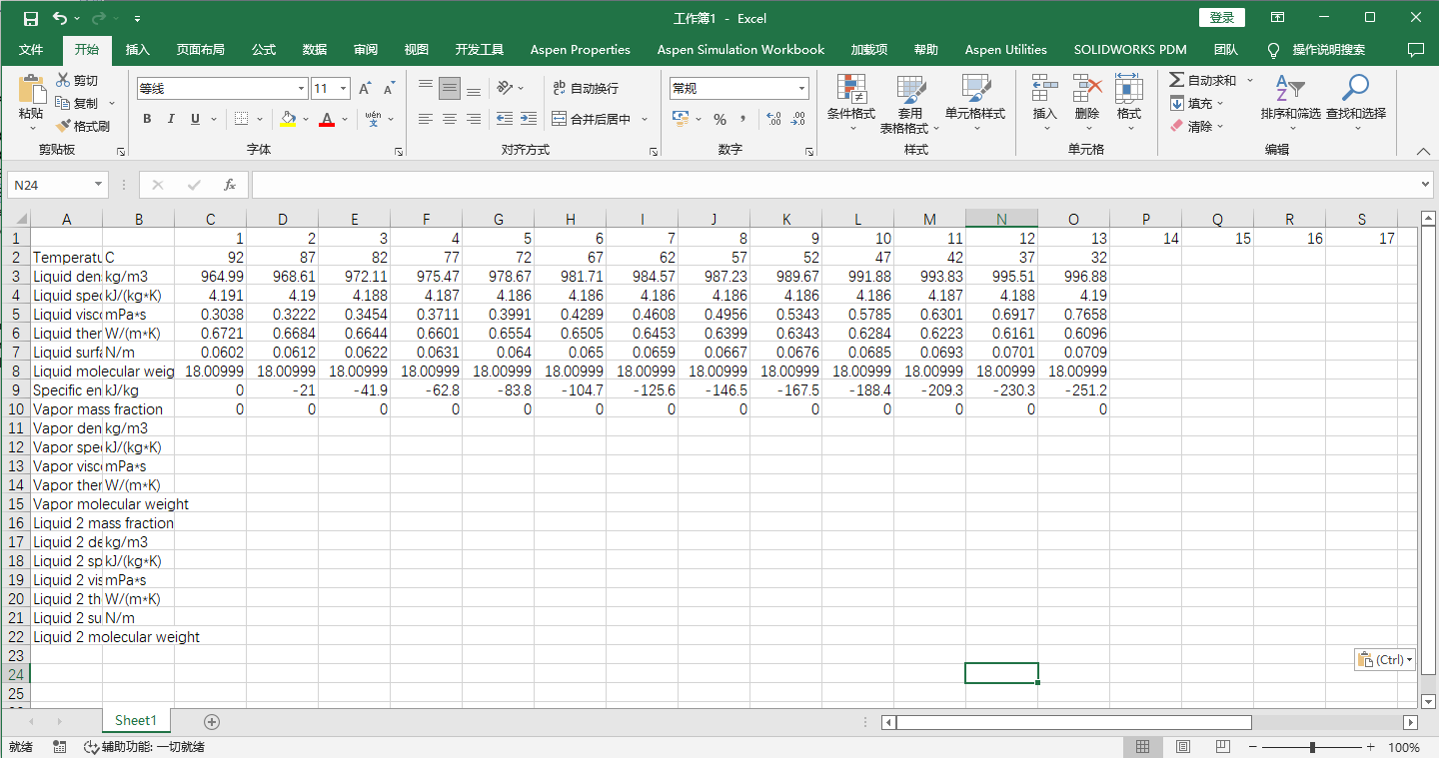Click the insert function fx icon
Screen dimensions: 1439x758
coord(230,185)
